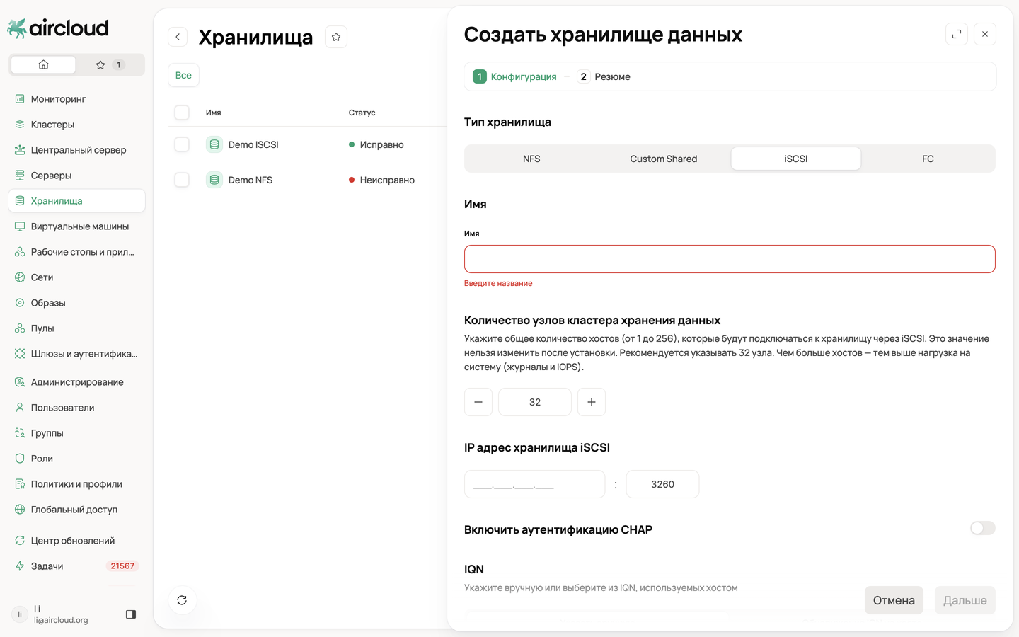Go back using the chevron button

[x=178, y=37]
